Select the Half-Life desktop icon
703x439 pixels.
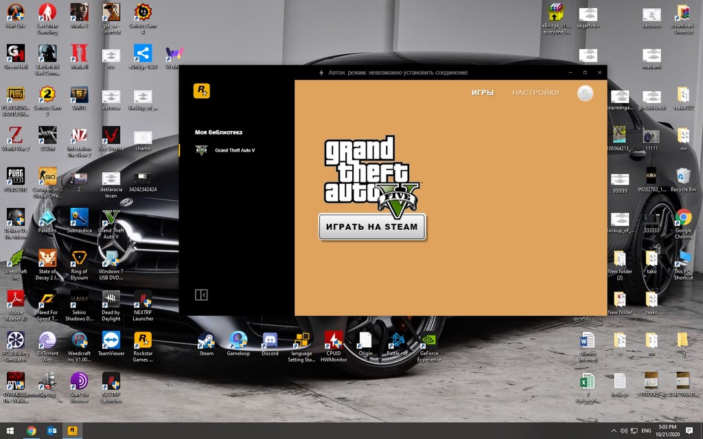15,16
